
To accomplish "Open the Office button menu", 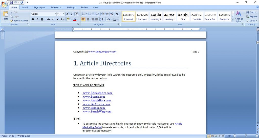I will (4, 4).
